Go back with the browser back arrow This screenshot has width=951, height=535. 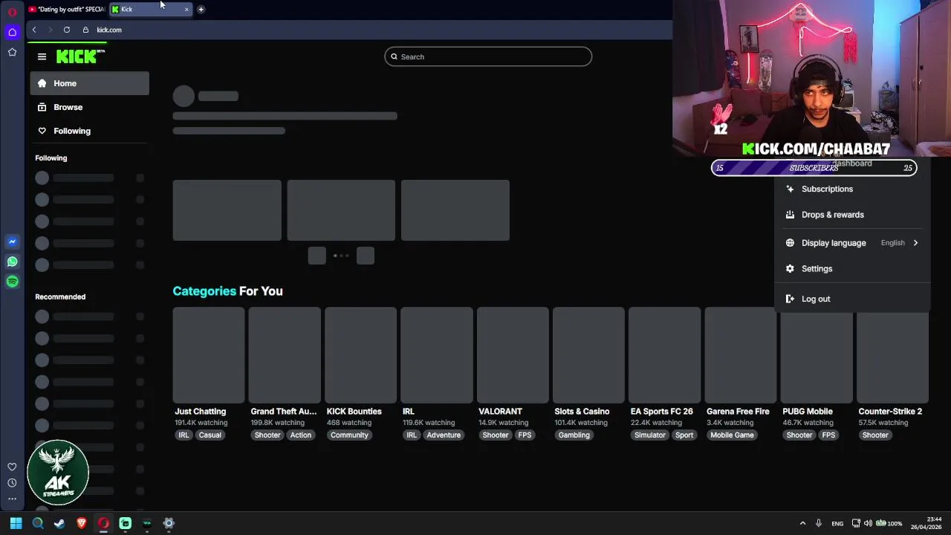tap(34, 30)
